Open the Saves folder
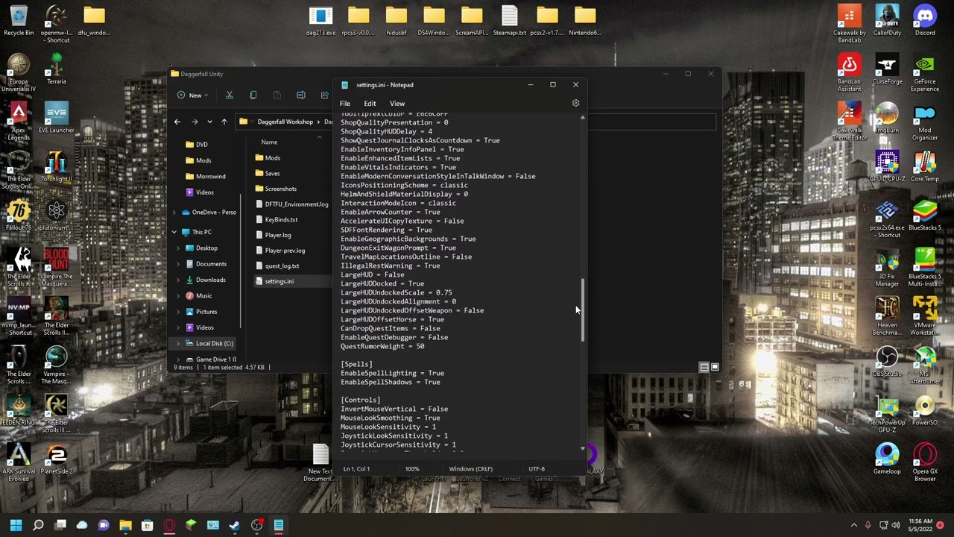954x537 pixels. [273, 173]
